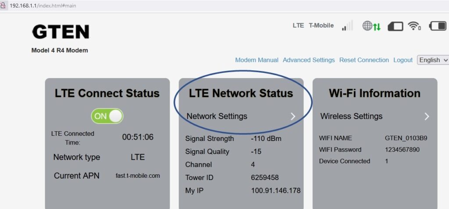Click the SIM card status icon
449x209 pixels.
[395, 26]
